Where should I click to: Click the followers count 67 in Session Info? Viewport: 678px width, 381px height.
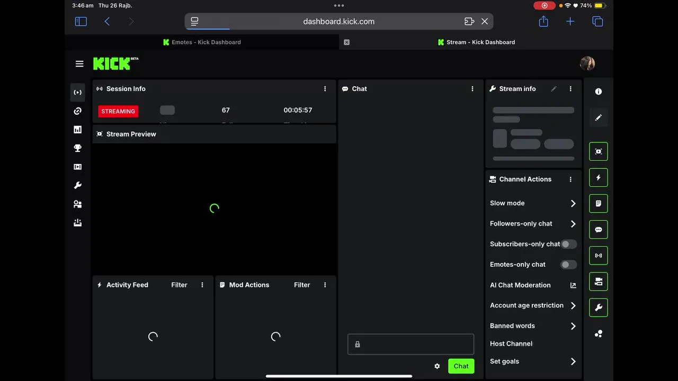226,110
